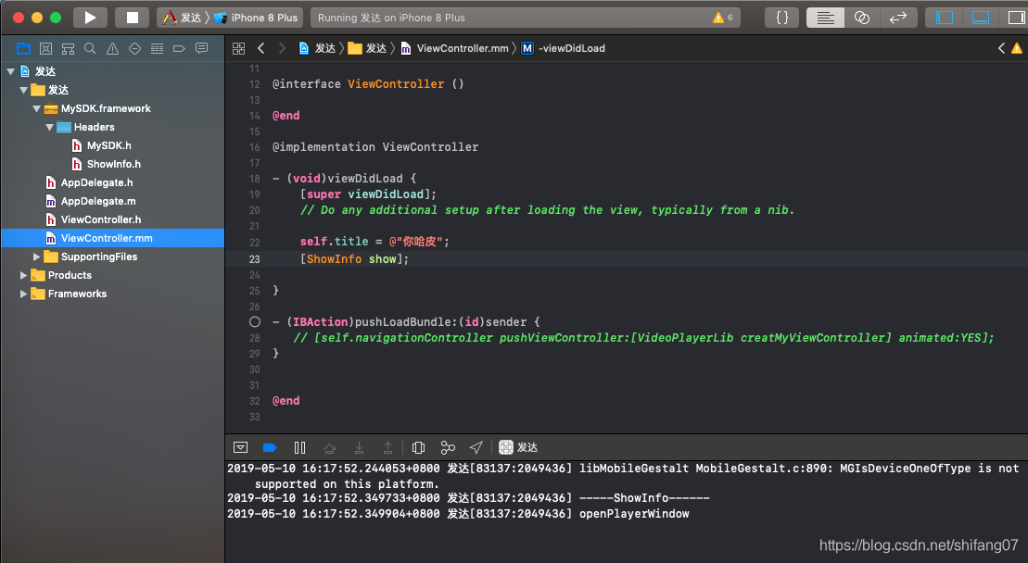The width and height of the screenshot is (1028, 563).
Task: Expand the Frameworks group
Action: [23, 294]
